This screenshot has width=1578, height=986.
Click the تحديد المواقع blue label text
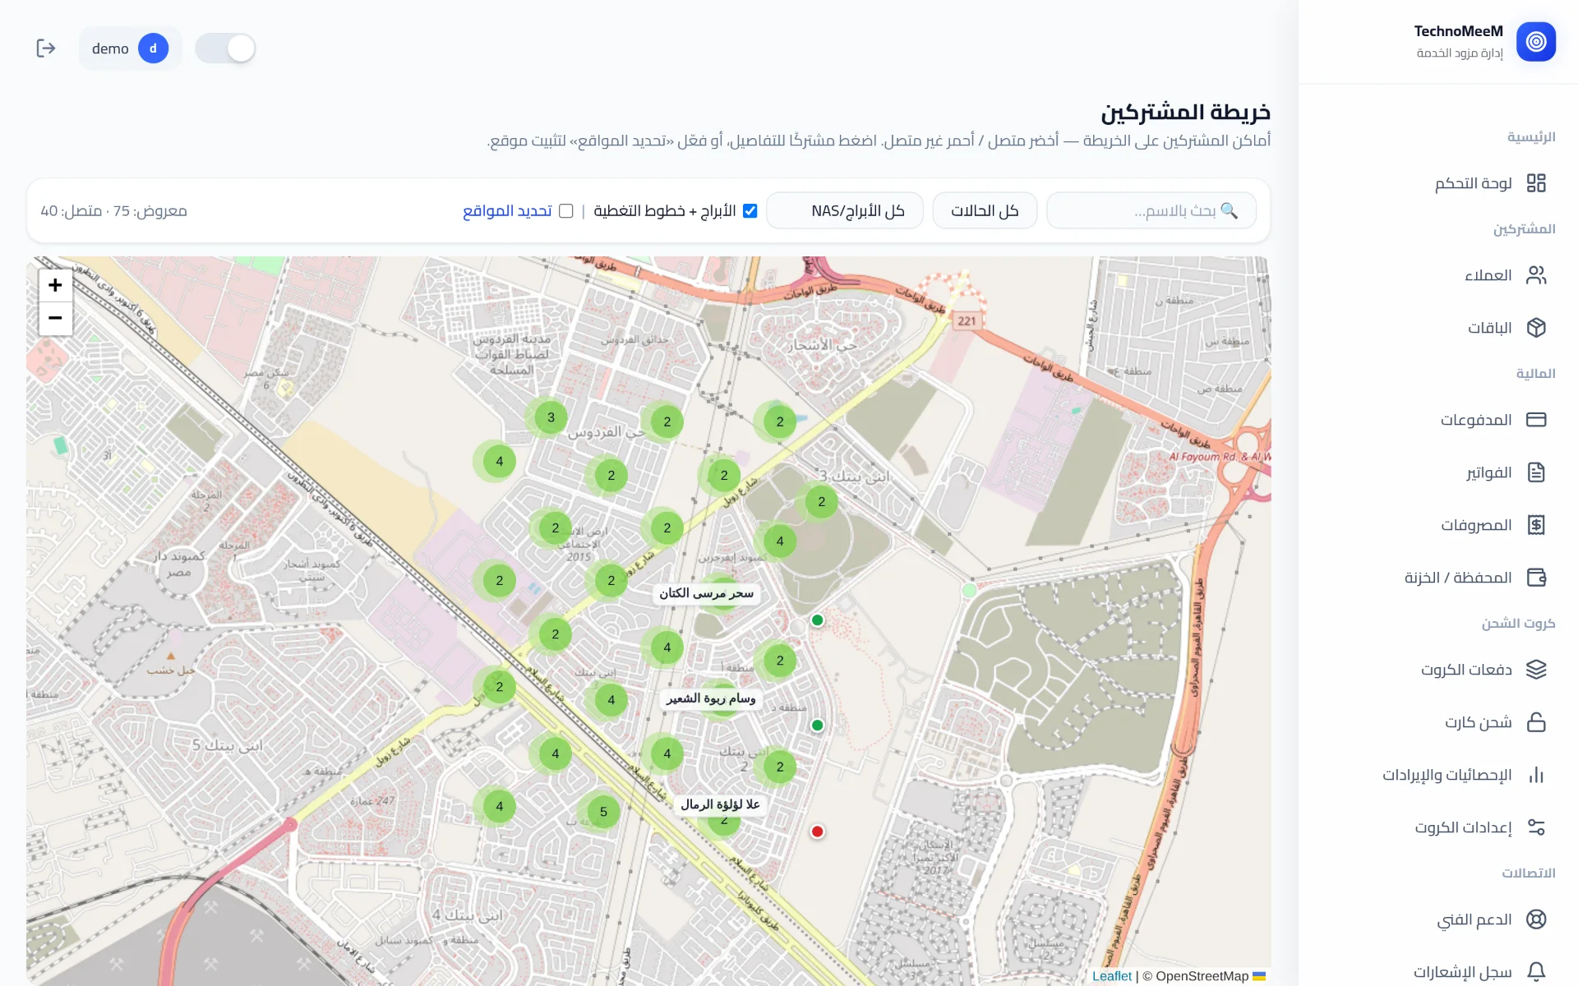click(507, 211)
